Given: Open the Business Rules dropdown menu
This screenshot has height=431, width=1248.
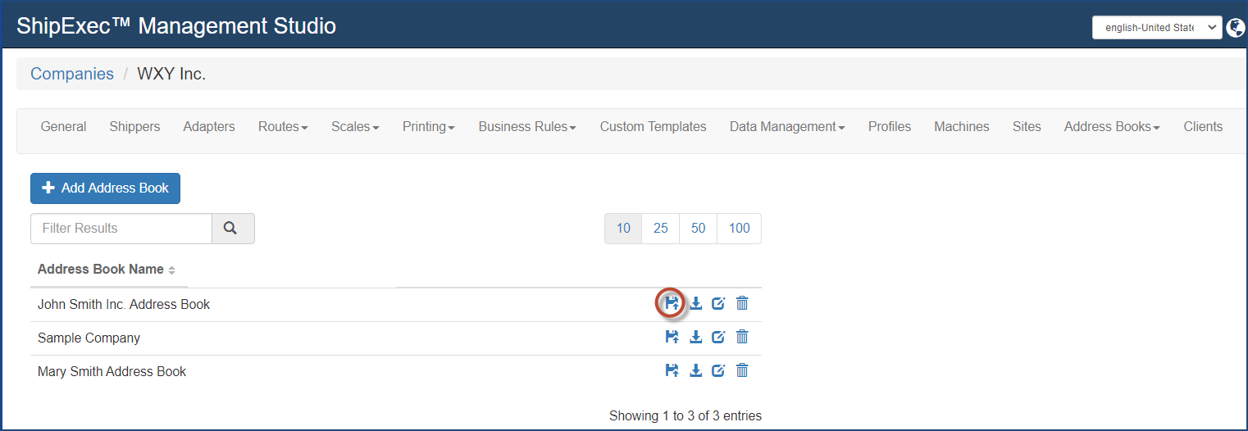Looking at the screenshot, I should [x=527, y=127].
